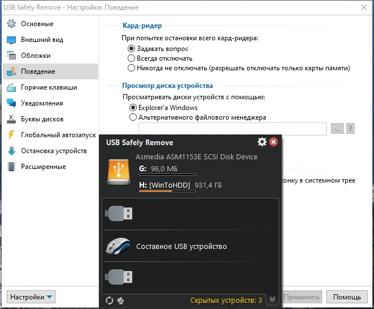The width and height of the screenshot is (374, 309).
Task: Click the Помощь button
Action: (x=347, y=297)
